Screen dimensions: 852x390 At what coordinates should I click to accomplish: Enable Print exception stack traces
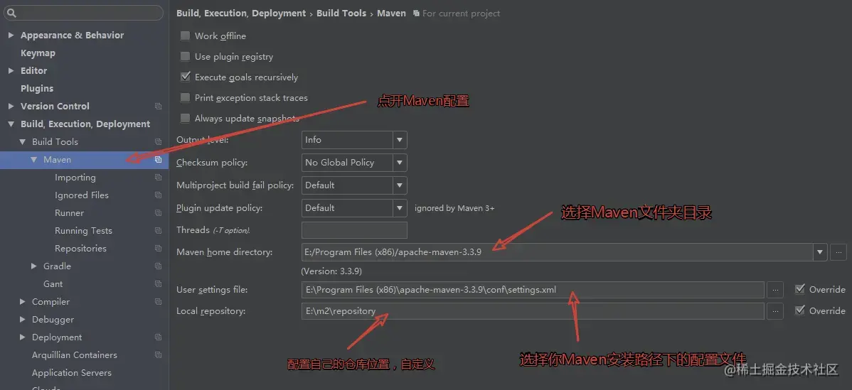point(186,97)
